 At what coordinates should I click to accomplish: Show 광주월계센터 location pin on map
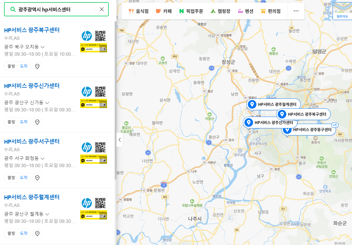click(38, 233)
